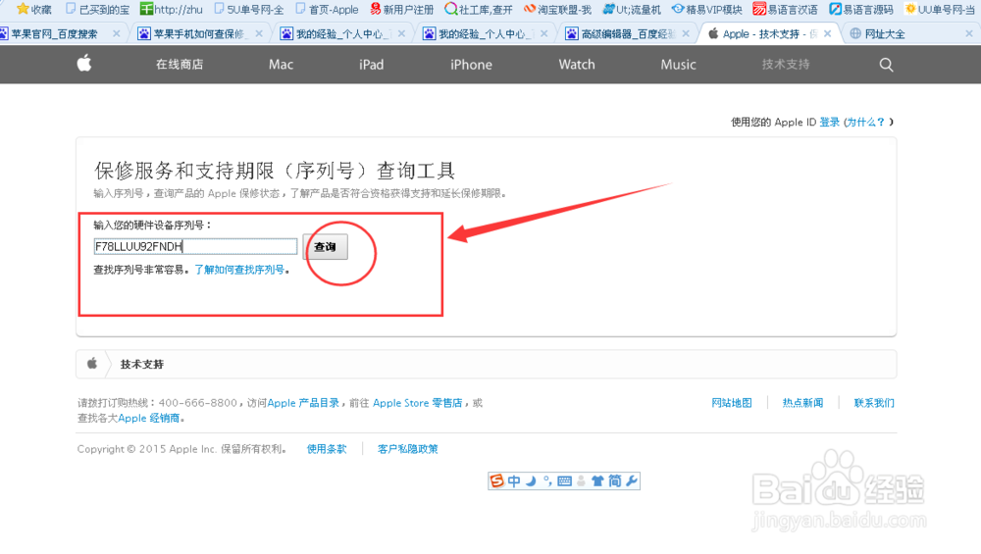Open the search magnifier in Apple nav
Image resolution: width=981 pixels, height=554 pixels.
pos(886,65)
